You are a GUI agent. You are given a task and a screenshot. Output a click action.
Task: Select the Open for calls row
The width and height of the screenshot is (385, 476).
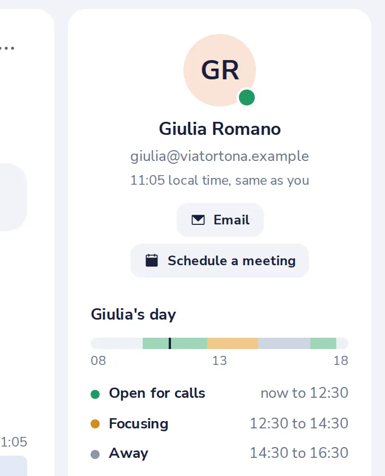(220, 393)
